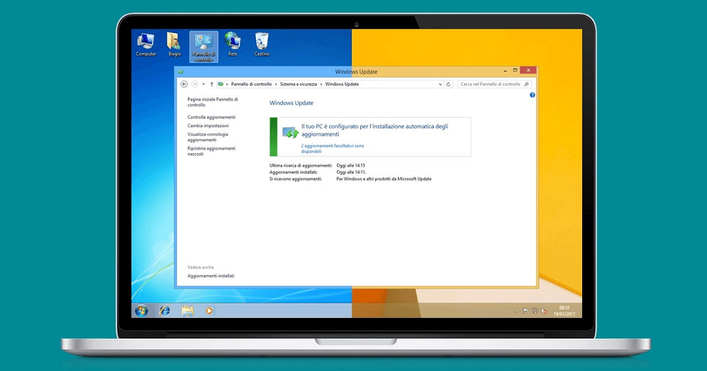Expand arrow after Sistema e sicurezza breadcrumb

tap(322, 84)
